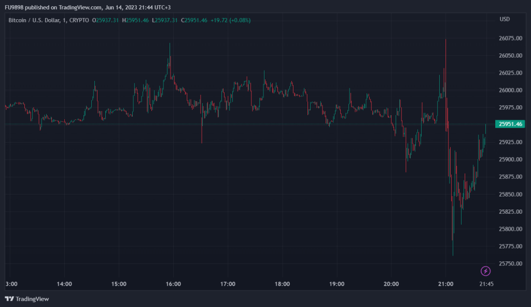Select the close value C25951.46
531x307 pixels.
pos(194,20)
